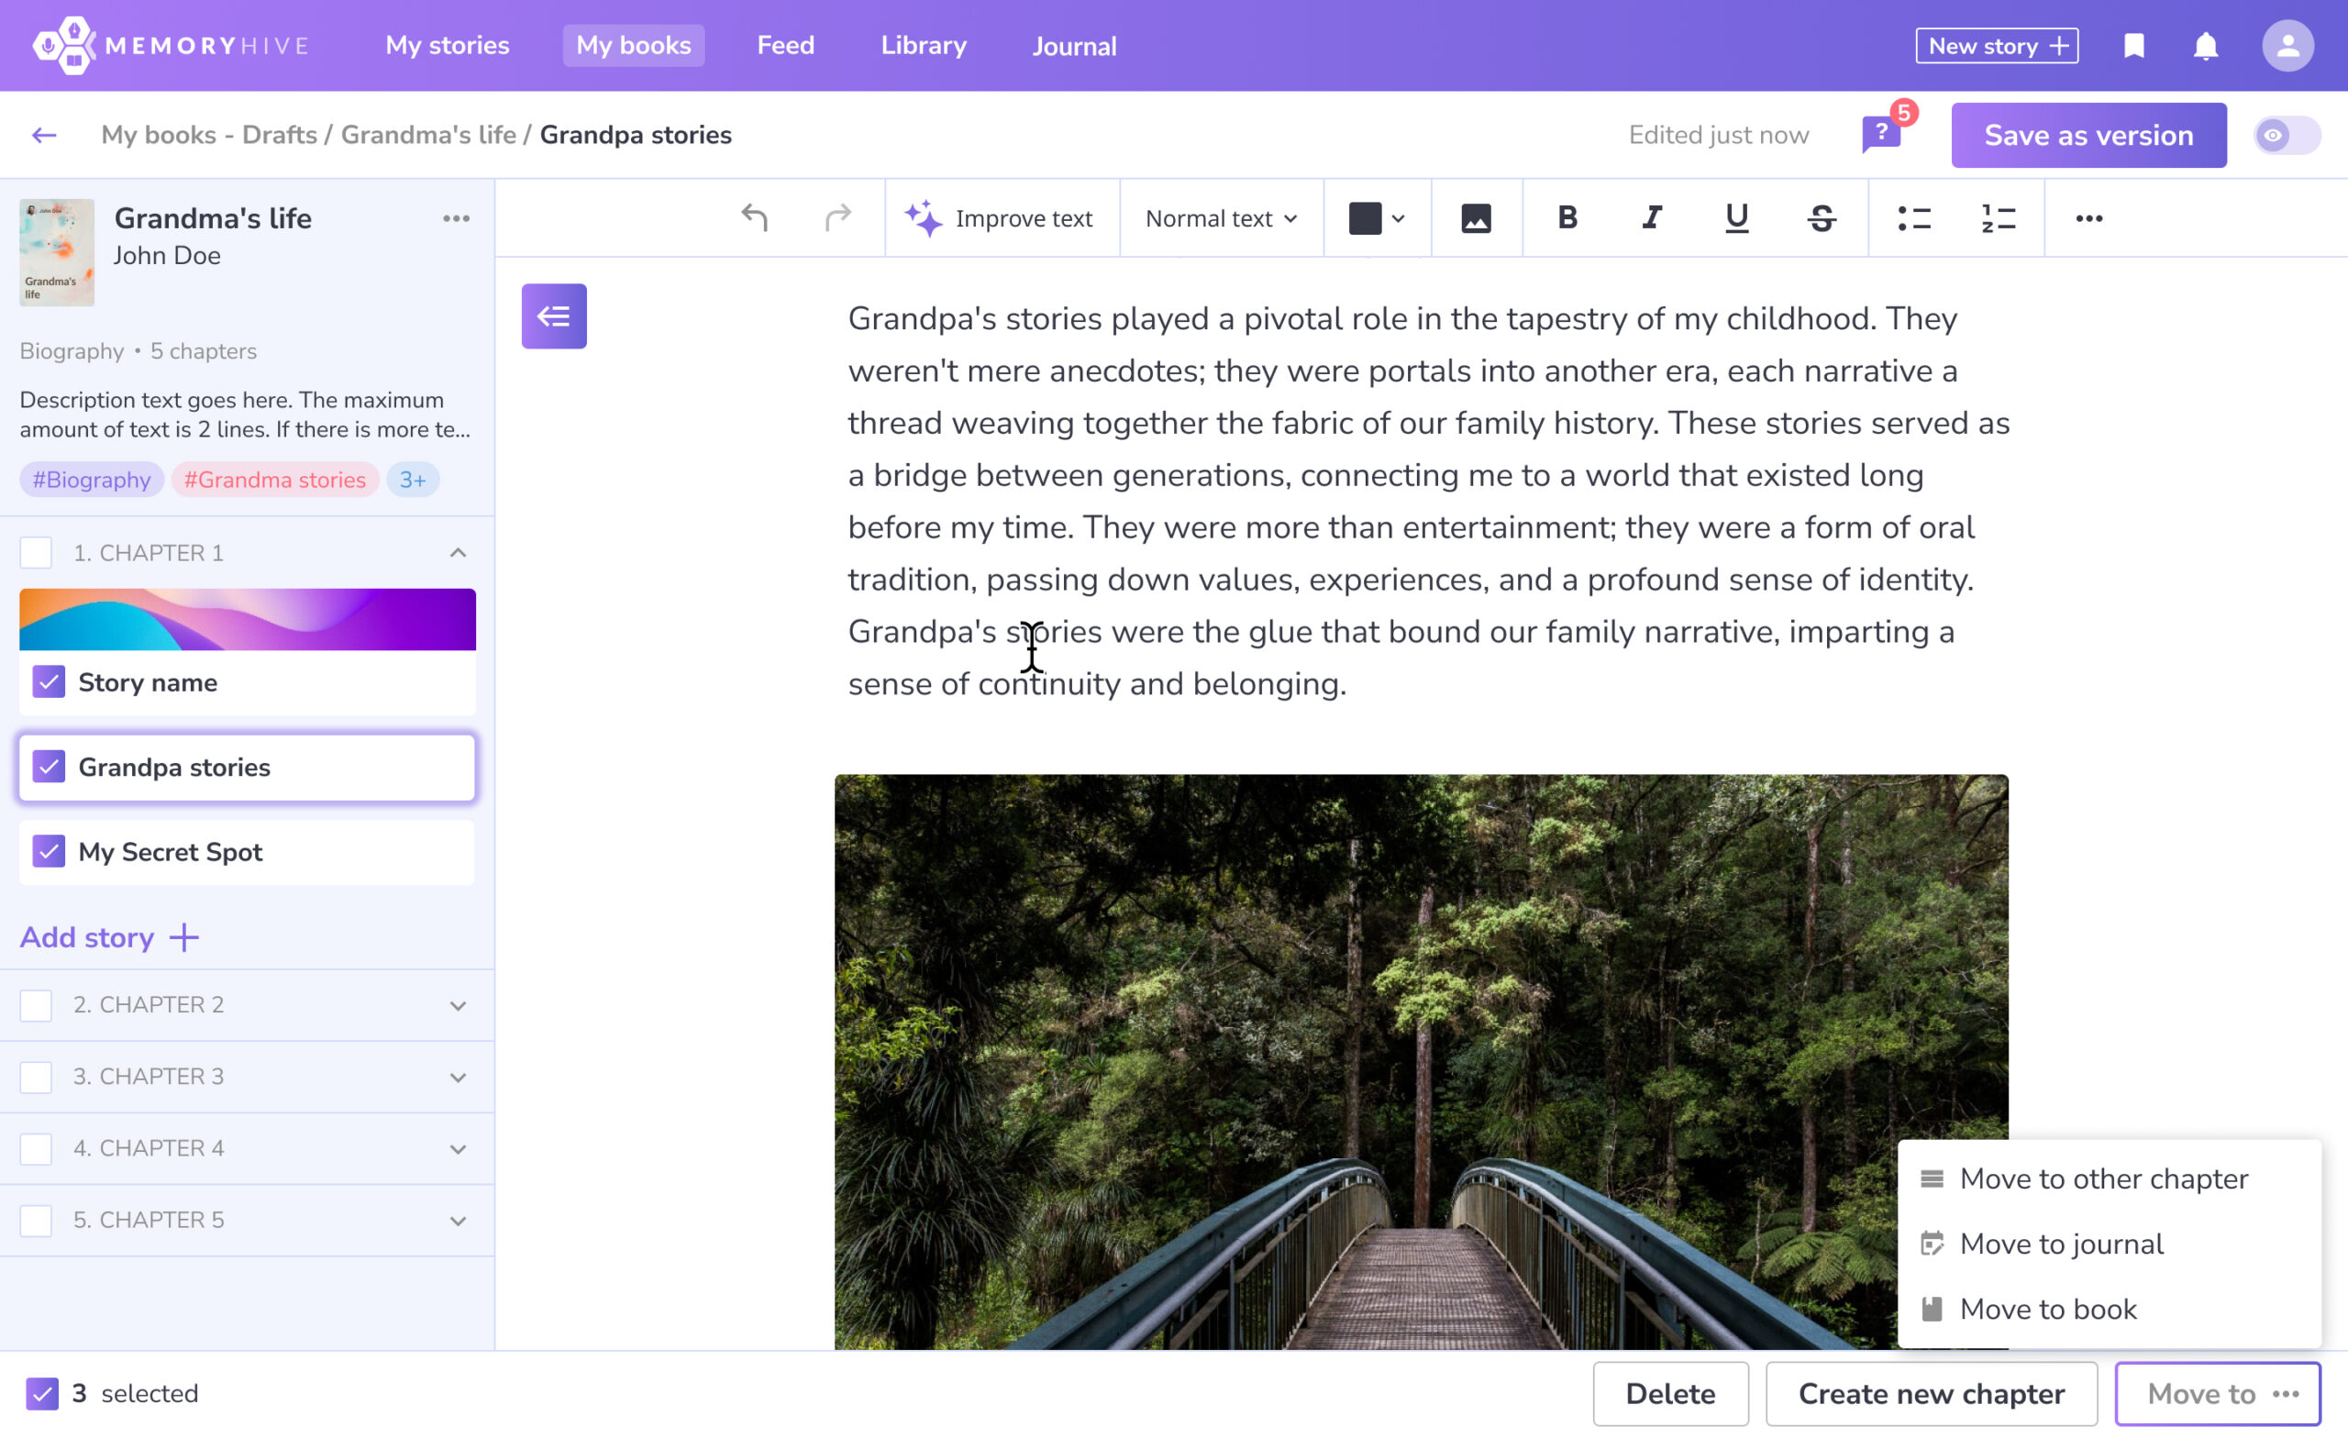Image resolution: width=2348 pixels, height=1438 pixels.
Task: Create a numbered list
Action: 1998,218
